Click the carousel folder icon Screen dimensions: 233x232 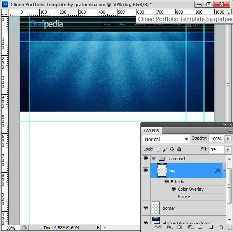click(161, 158)
